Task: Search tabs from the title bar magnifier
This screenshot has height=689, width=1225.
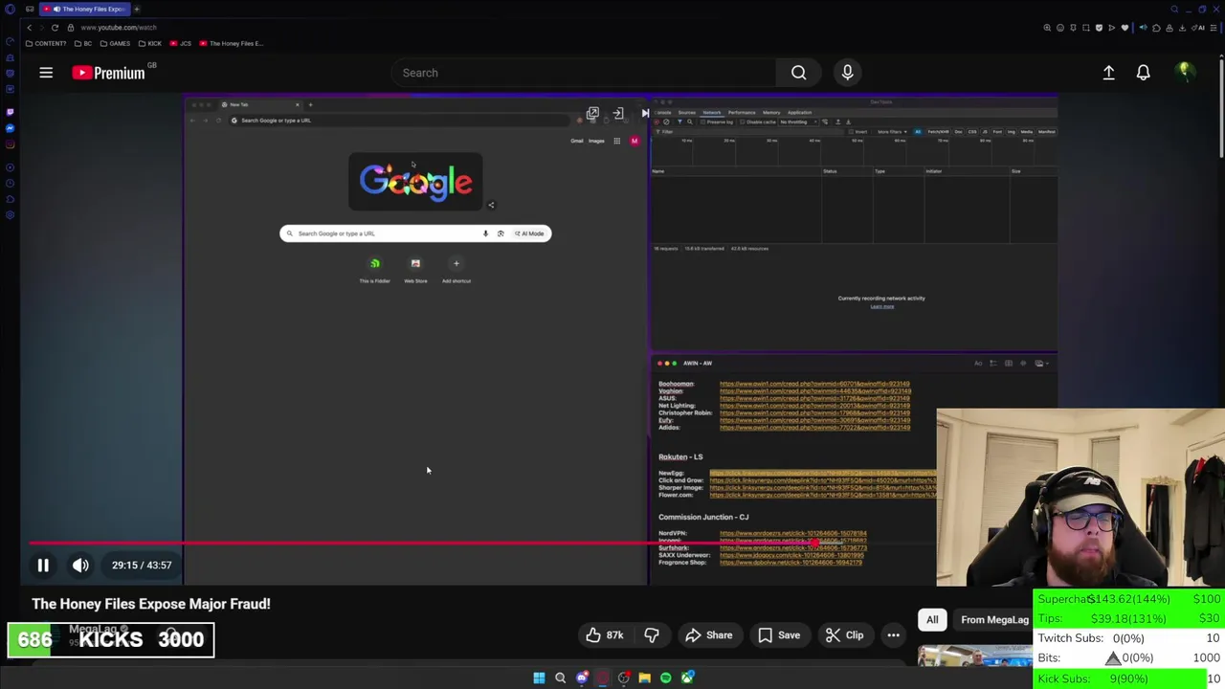Action: pyautogui.click(x=1174, y=10)
